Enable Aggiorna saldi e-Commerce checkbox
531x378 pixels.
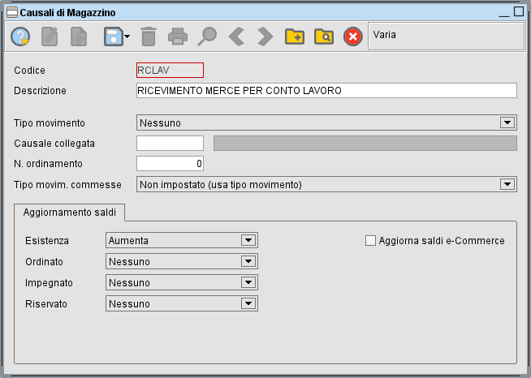tap(371, 240)
